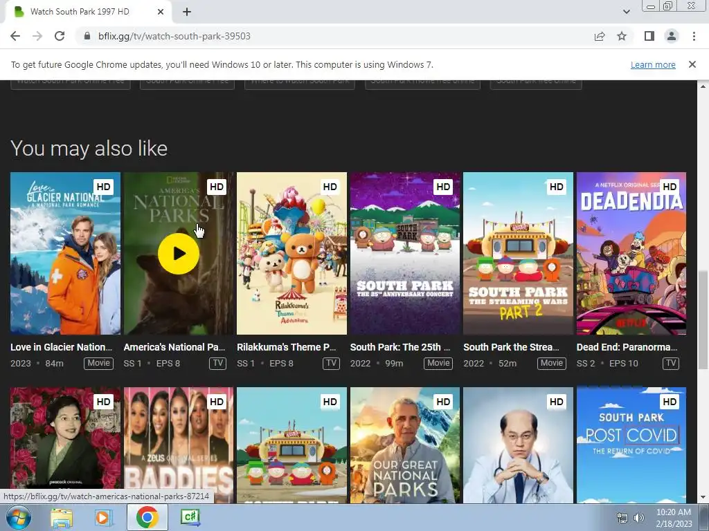Open second-row South Park bus stop poster

[x=291, y=445]
